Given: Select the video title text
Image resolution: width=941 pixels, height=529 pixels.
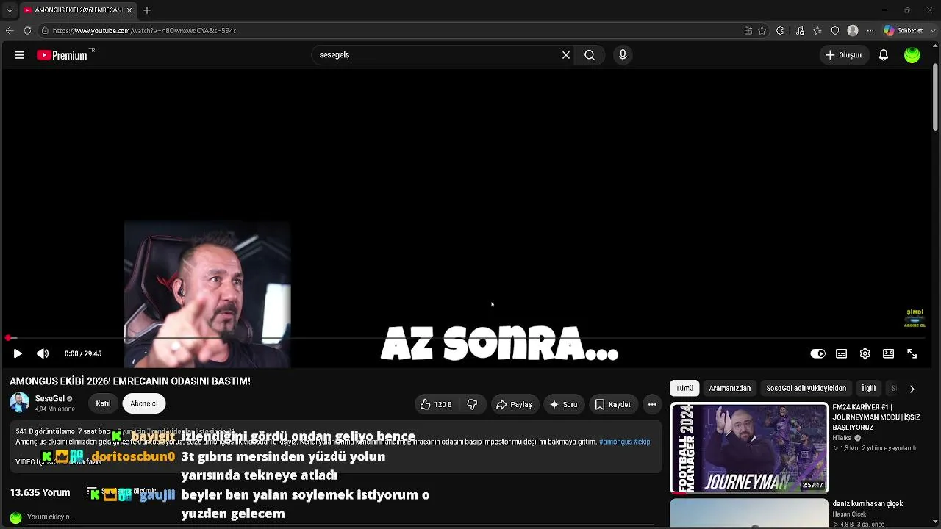Looking at the screenshot, I should pos(130,381).
